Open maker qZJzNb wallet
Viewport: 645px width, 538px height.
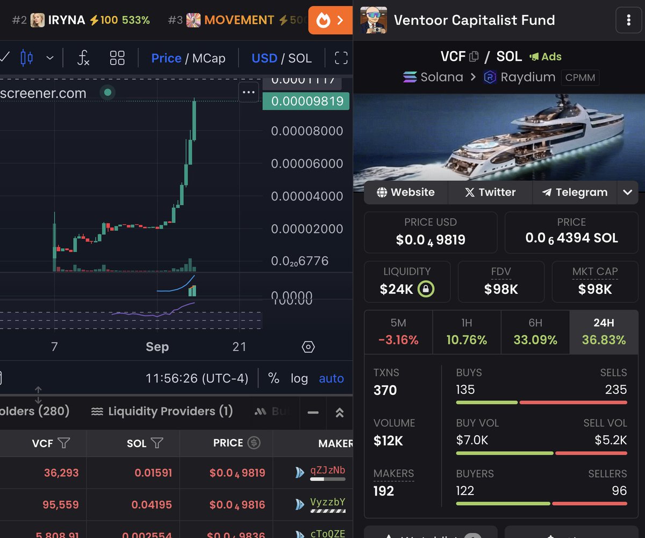pos(327,470)
